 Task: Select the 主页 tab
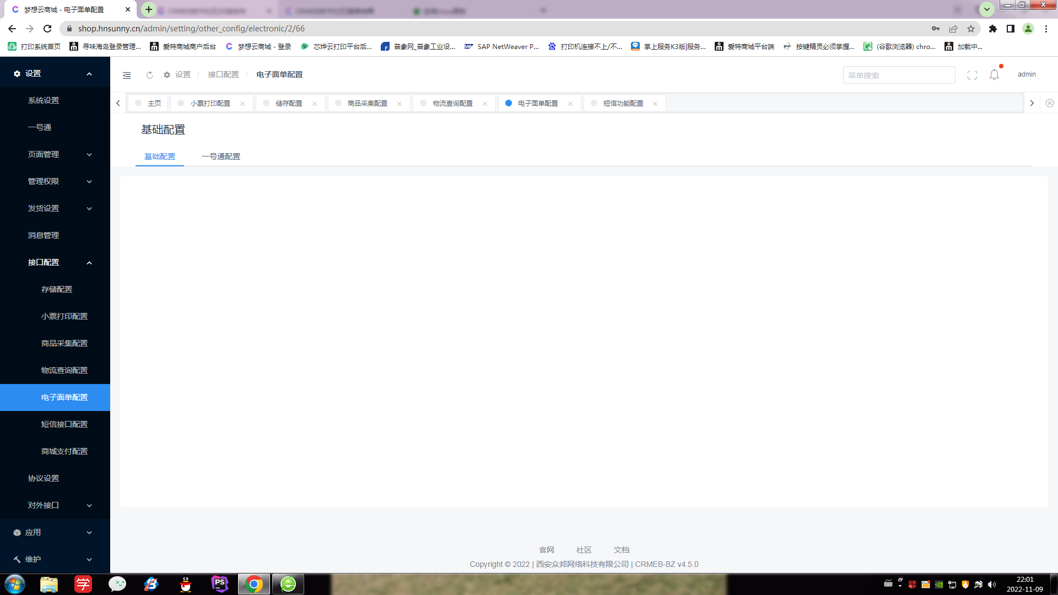click(154, 103)
